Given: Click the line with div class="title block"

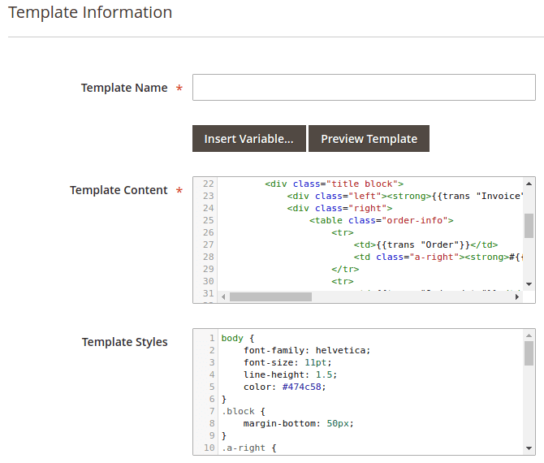Looking at the screenshot, I should coord(334,184).
